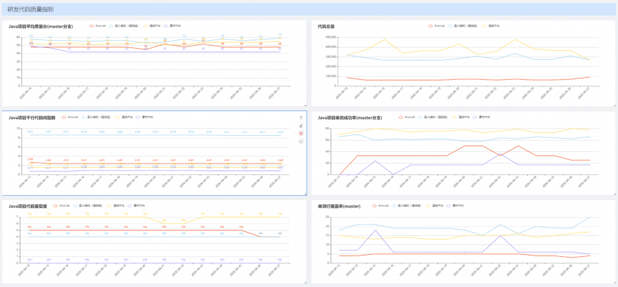This screenshot has height=287, width=618.
Task: Click the 研发代码质量指标 dashboard header
Action: coord(309,9)
